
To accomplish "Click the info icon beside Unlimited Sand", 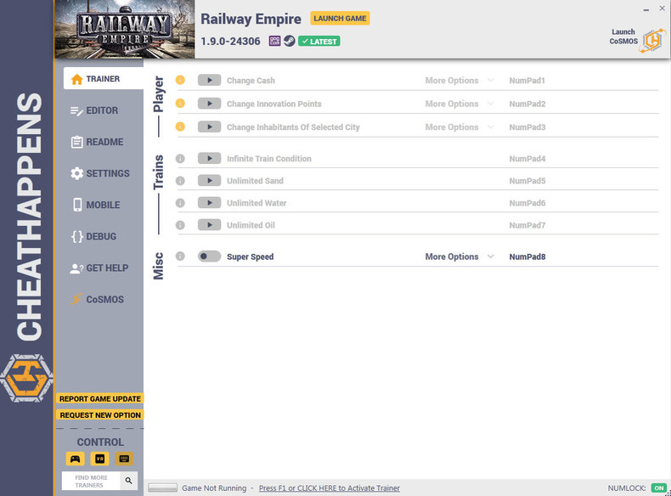I will pyautogui.click(x=180, y=181).
